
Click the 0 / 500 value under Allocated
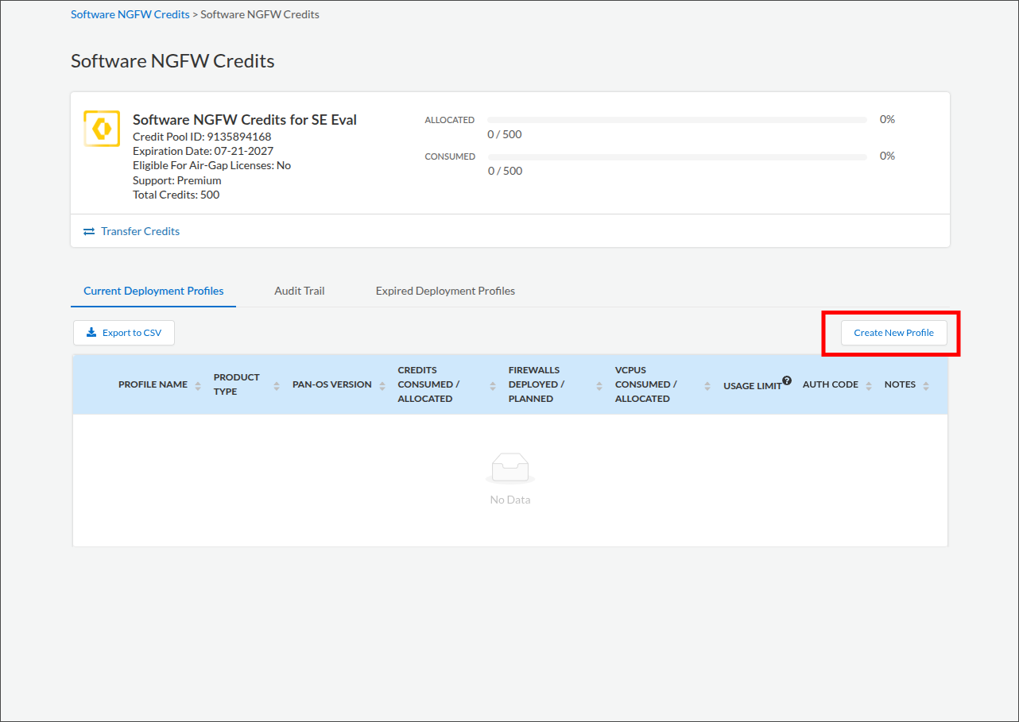click(505, 134)
